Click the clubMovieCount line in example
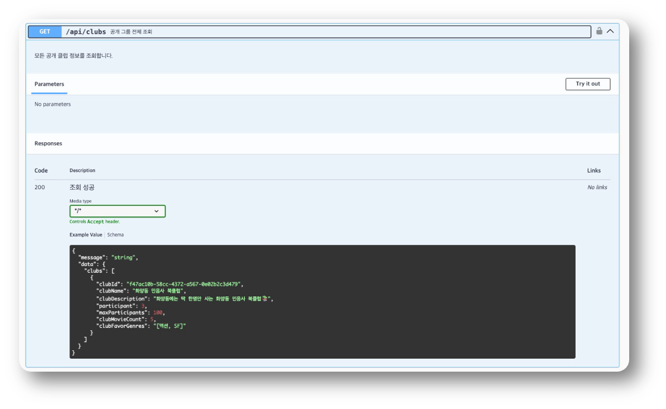The width and height of the screenshot is (666, 409). [126, 319]
